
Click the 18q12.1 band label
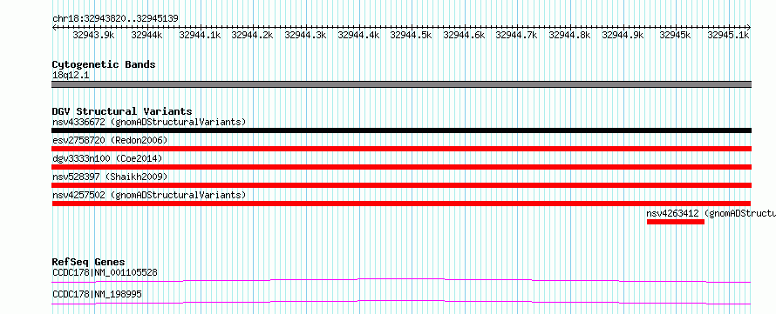(x=71, y=76)
